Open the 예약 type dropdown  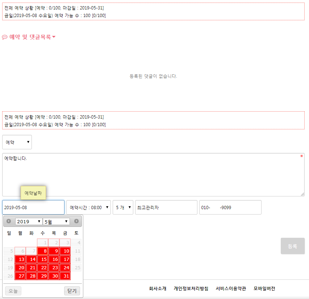[17, 142]
